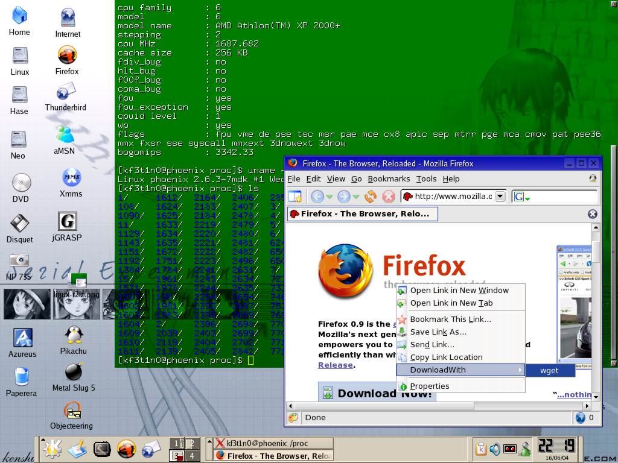This screenshot has width=618, height=463.
Task: Choose 'Save Link As...' in context menu
Action: pos(438,332)
